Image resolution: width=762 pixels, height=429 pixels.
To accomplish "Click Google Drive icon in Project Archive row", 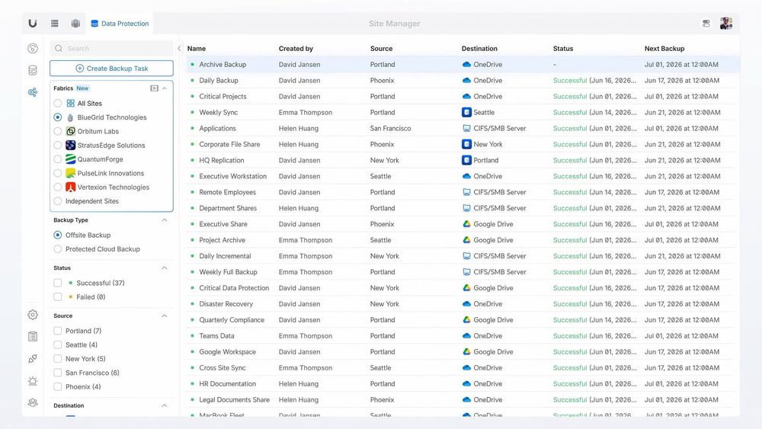I will coord(466,240).
